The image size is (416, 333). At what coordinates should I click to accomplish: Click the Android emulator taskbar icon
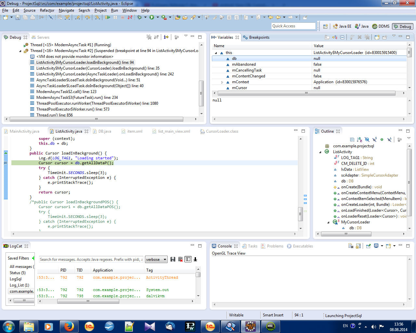(x=270, y=326)
